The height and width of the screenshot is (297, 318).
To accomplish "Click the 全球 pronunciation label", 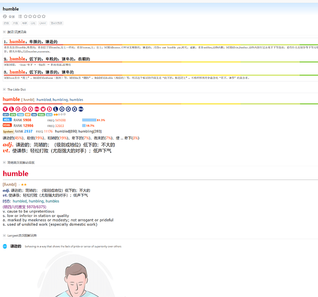I will (x=12, y=17).
